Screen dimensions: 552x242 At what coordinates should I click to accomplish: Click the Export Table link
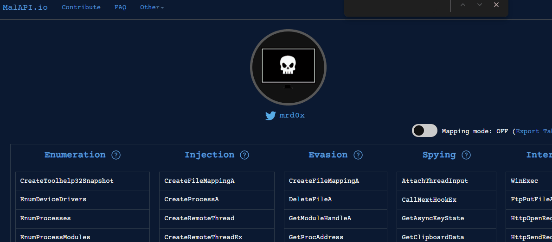pos(533,131)
